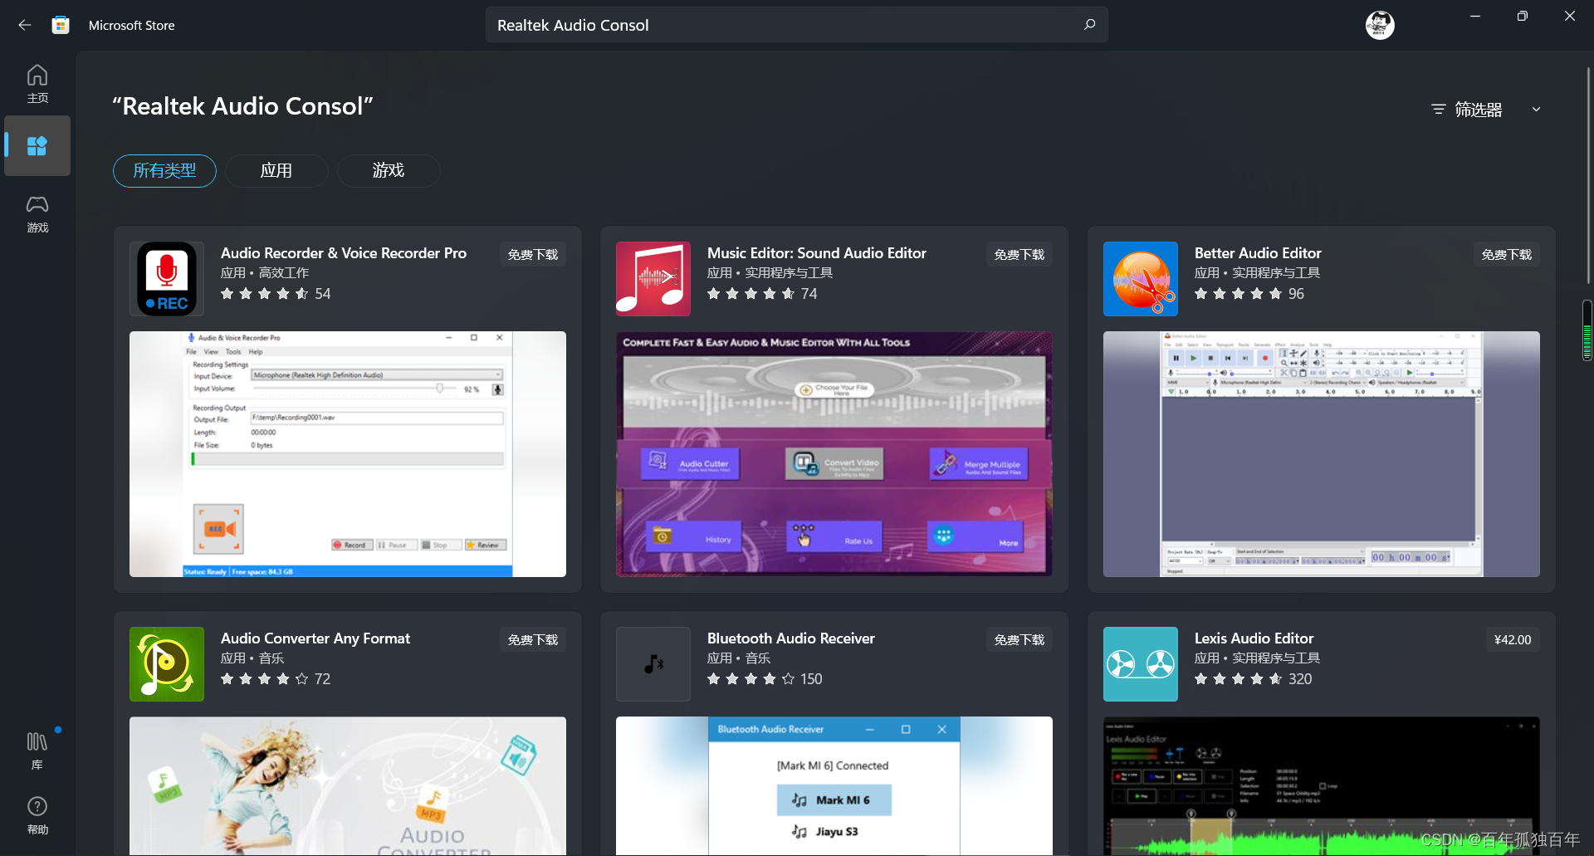This screenshot has width=1594, height=856.
Task: Click the 筛选器 filter label
Action: (1479, 110)
